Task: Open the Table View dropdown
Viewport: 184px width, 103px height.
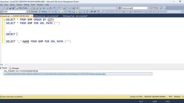Action: pyautogui.click(x=138, y=12)
